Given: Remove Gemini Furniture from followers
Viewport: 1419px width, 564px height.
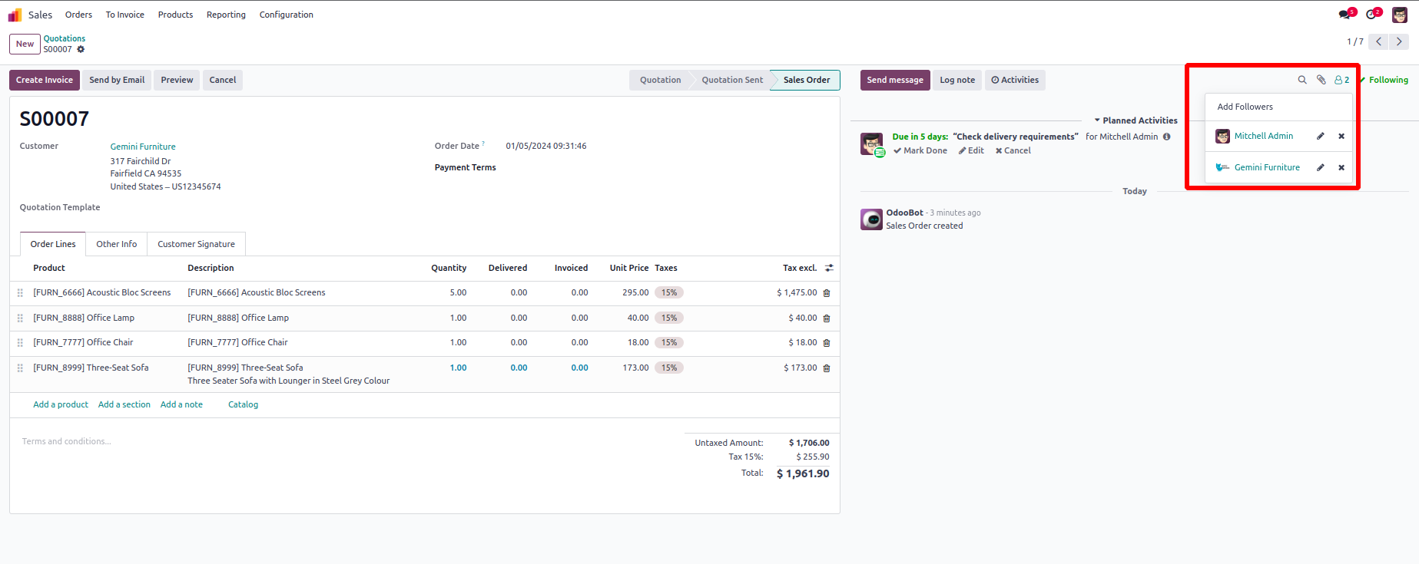Looking at the screenshot, I should tap(1341, 167).
